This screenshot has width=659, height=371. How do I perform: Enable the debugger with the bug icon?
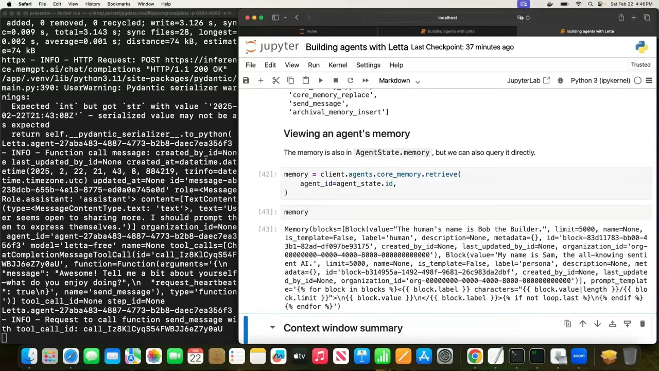560,81
